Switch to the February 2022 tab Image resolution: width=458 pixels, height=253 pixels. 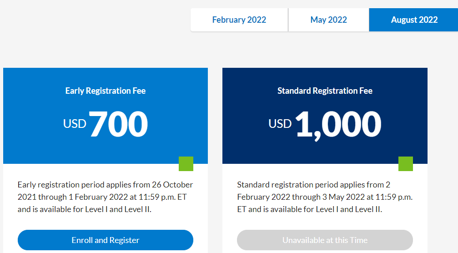point(239,20)
